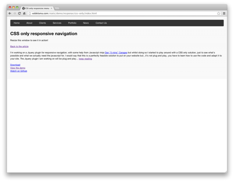Open the View the demo link
This screenshot has width=234, height=182.
pos(18,68)
